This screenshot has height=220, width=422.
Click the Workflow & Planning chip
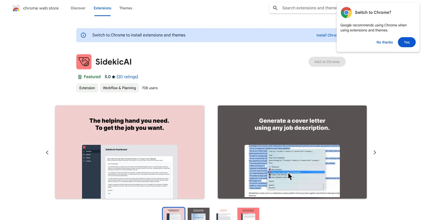(119, 88)
